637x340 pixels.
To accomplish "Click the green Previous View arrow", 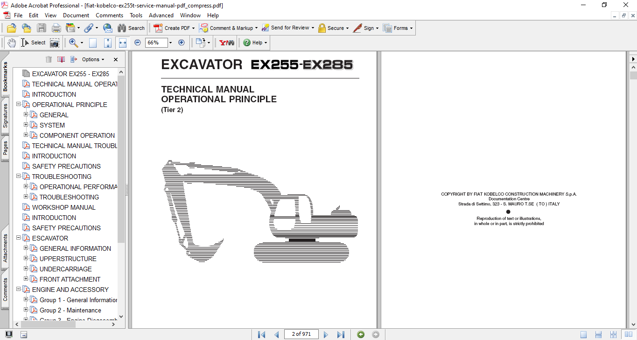I will 360,334.
